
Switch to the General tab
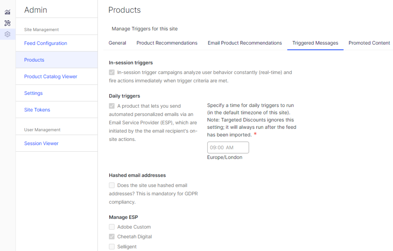(x=117, y=43)
